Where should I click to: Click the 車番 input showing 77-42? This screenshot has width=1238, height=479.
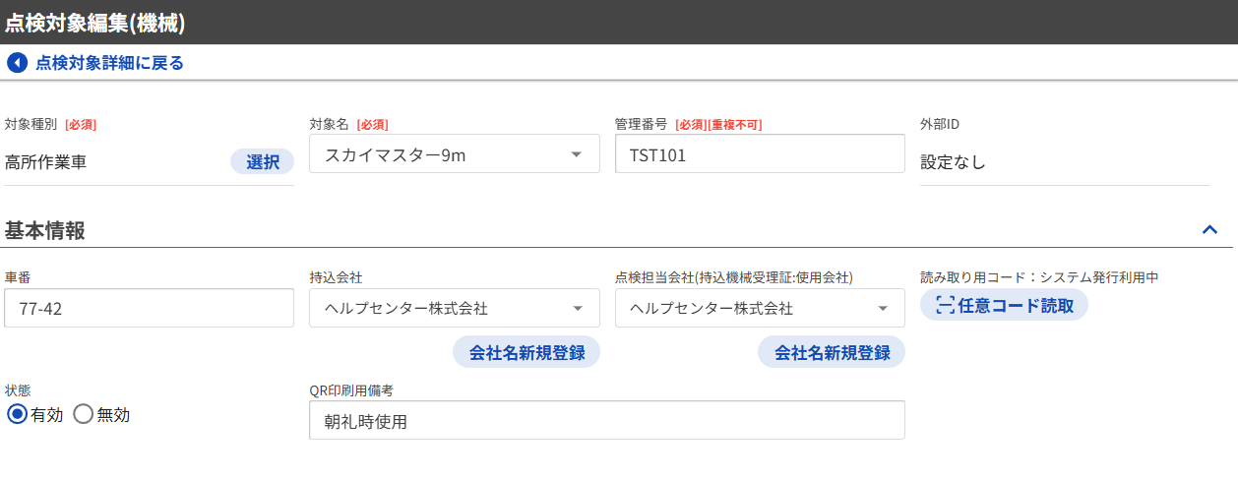pyautogui.click(x=149, y=308)
